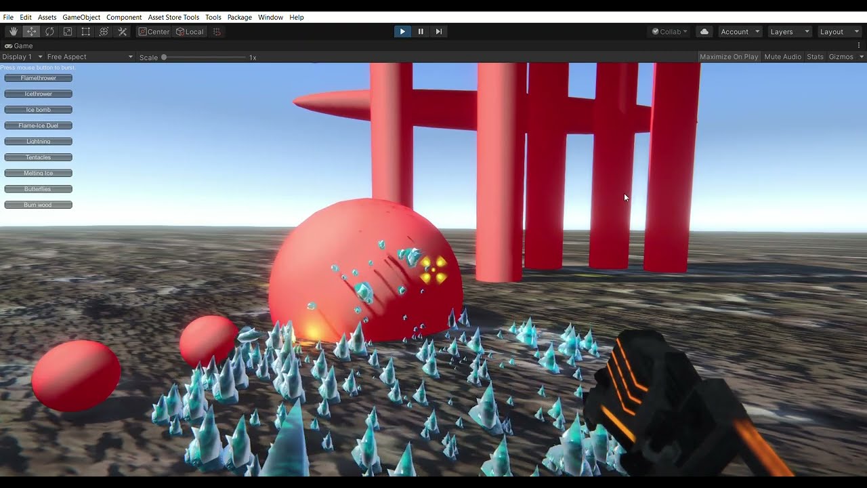The height and width of the screenshot is (488, 867).
Task: Open the Collab dropdown
Action: (x=670, y=32)
